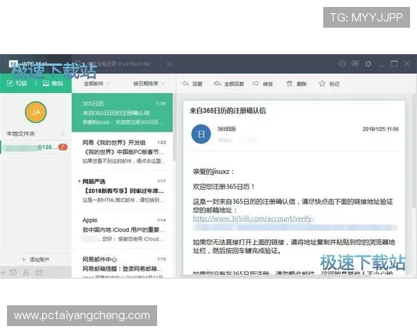The width and height of the screenshot is (417, 333).
Task: Click the 365rili.com verify link
Action: pos(254,219)
